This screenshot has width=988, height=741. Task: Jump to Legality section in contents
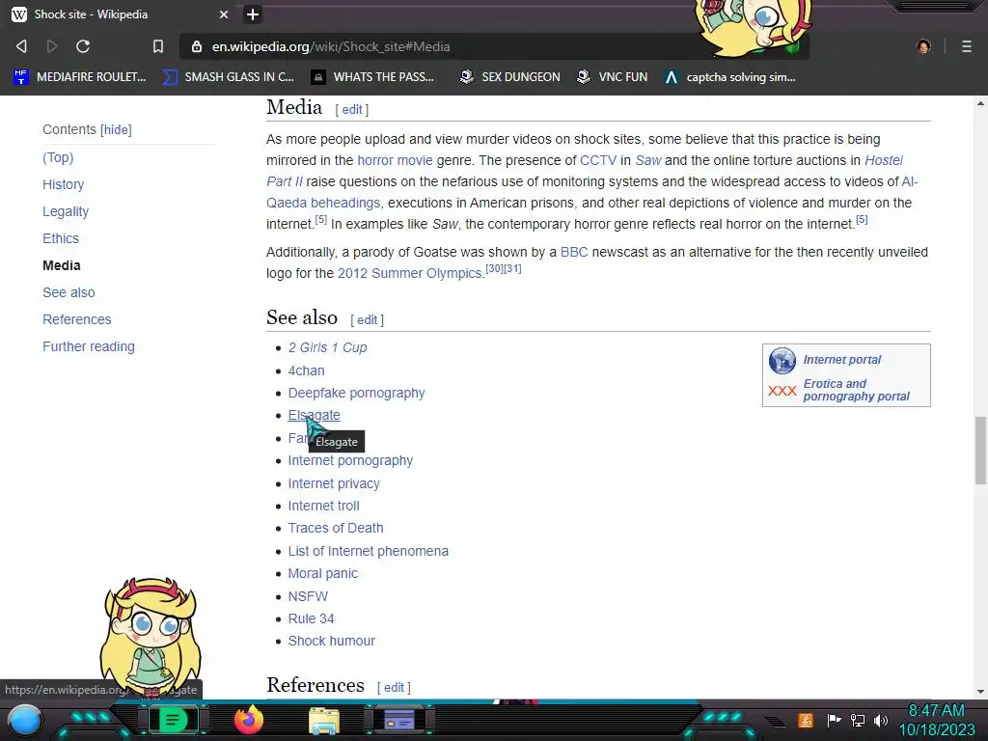[x=66, y=211]
